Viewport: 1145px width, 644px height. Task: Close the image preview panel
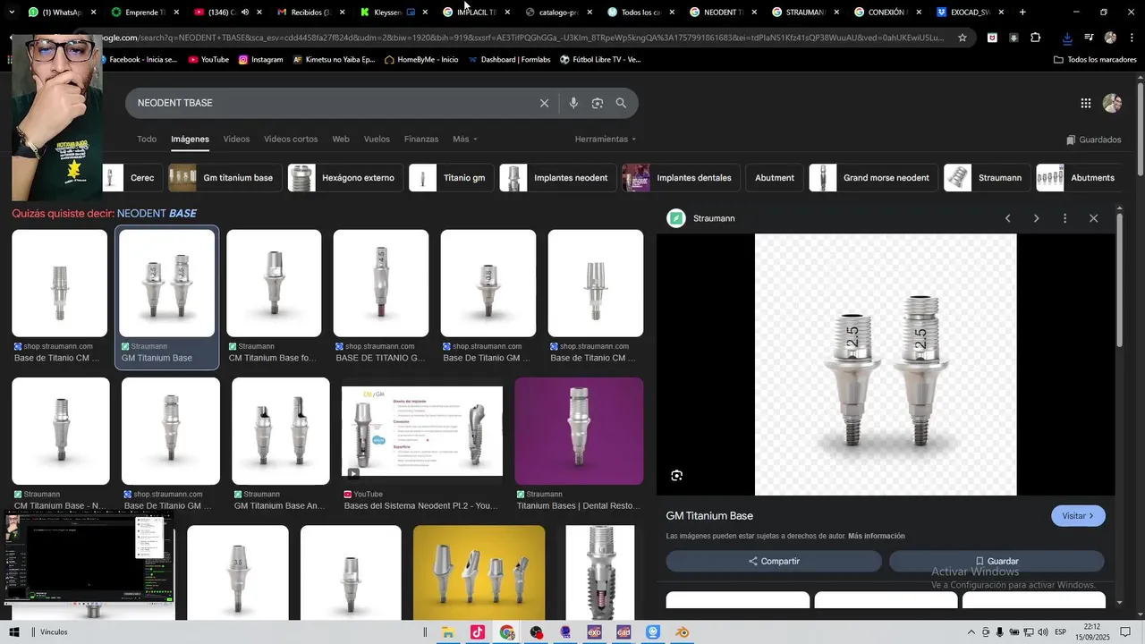1093,218
